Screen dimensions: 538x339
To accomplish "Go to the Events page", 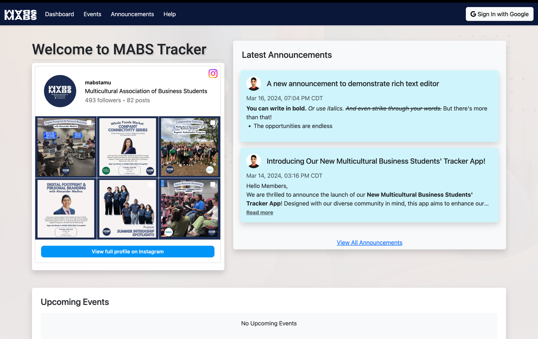I will pyautogui.click(x=92, y=14).
